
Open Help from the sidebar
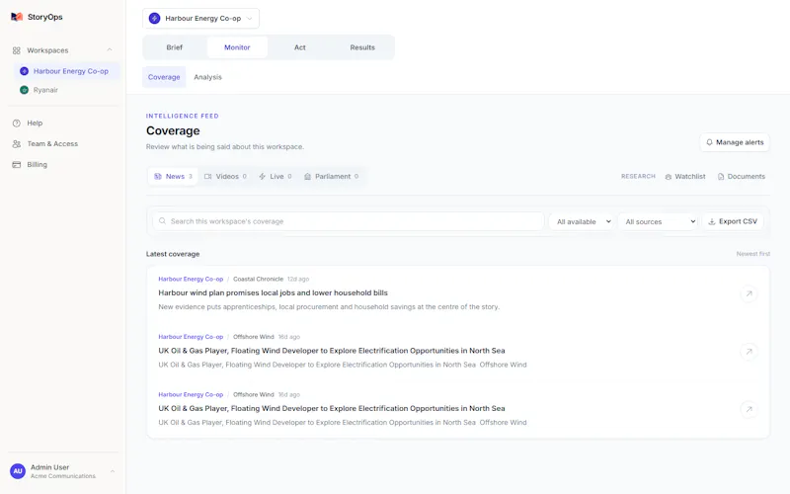(x=35, y=123)
